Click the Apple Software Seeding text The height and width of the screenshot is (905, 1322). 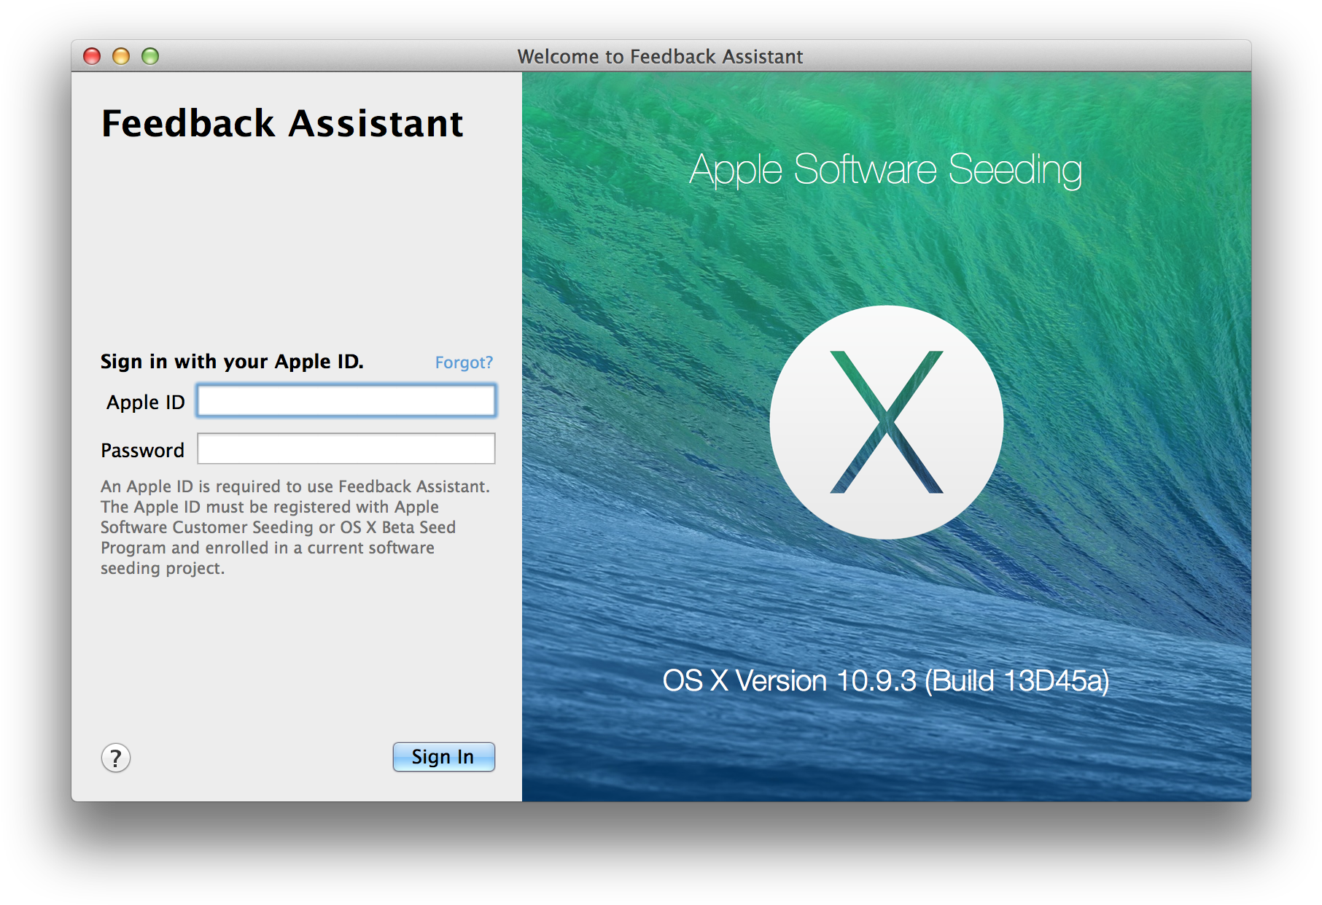click(x=885, y=169)
